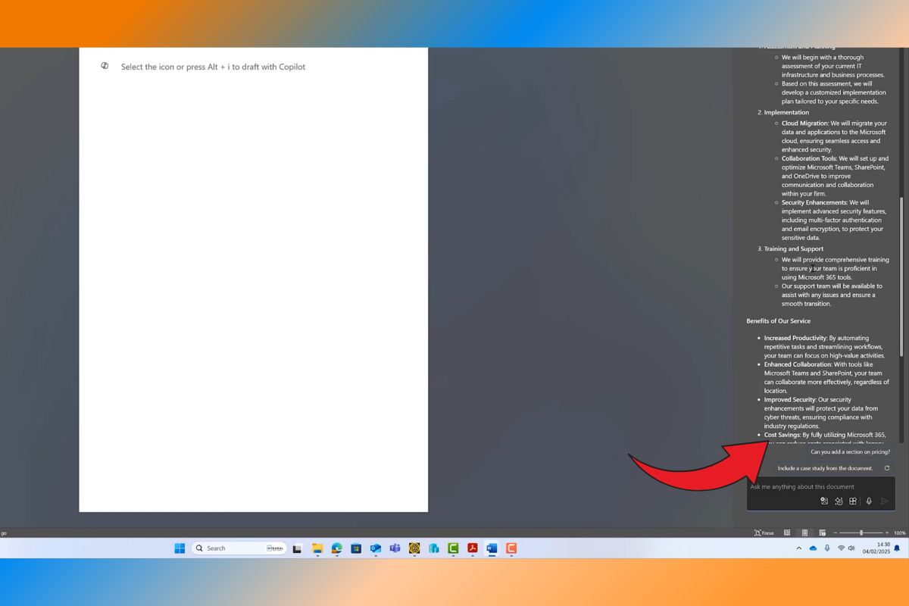The height and width of the screenshot is (606, 909).
Task: Open the orange C app taskbar icon
Action: [x=511, y=548]
